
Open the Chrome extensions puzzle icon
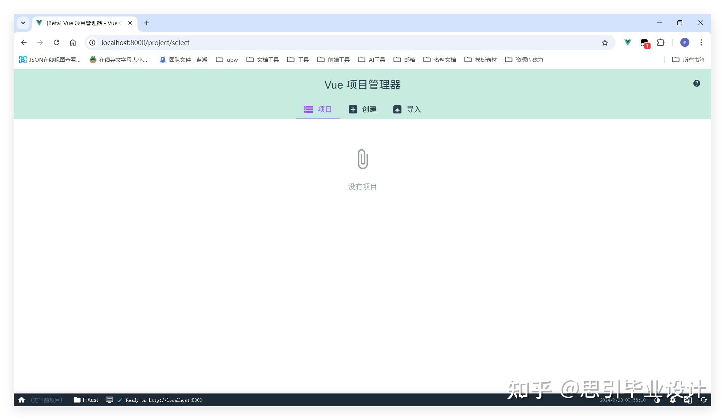point(661,43)
